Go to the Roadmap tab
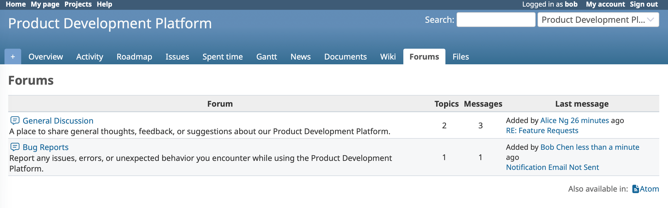 134,57
